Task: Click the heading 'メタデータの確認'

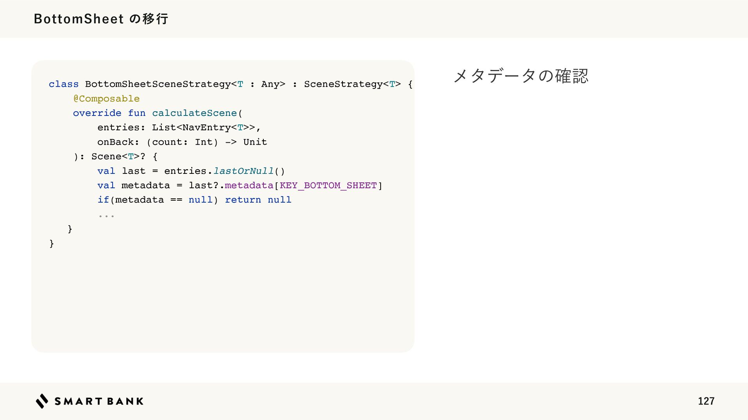Action: [521, 75]
